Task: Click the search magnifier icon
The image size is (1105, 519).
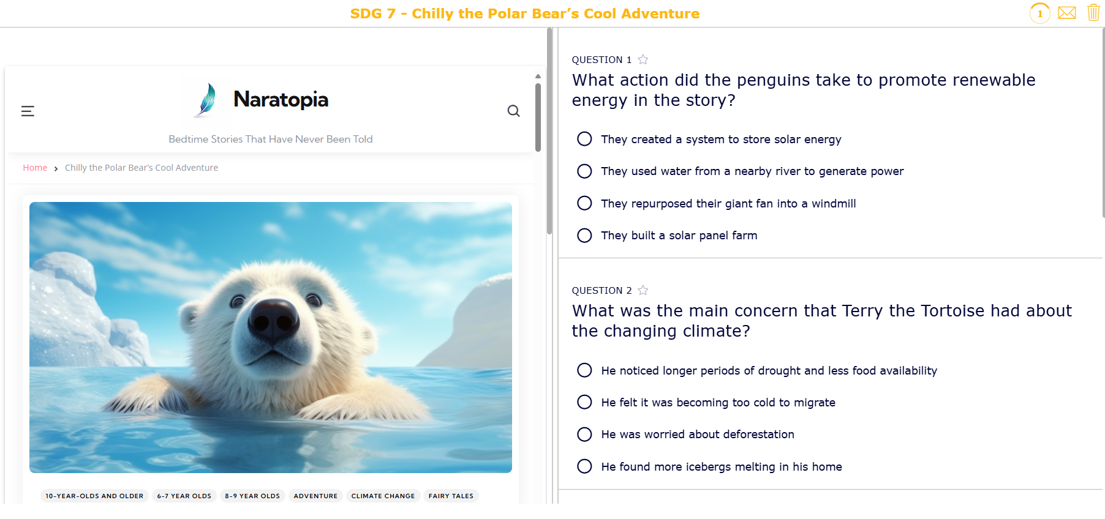Action: click(x=513, y=111)
